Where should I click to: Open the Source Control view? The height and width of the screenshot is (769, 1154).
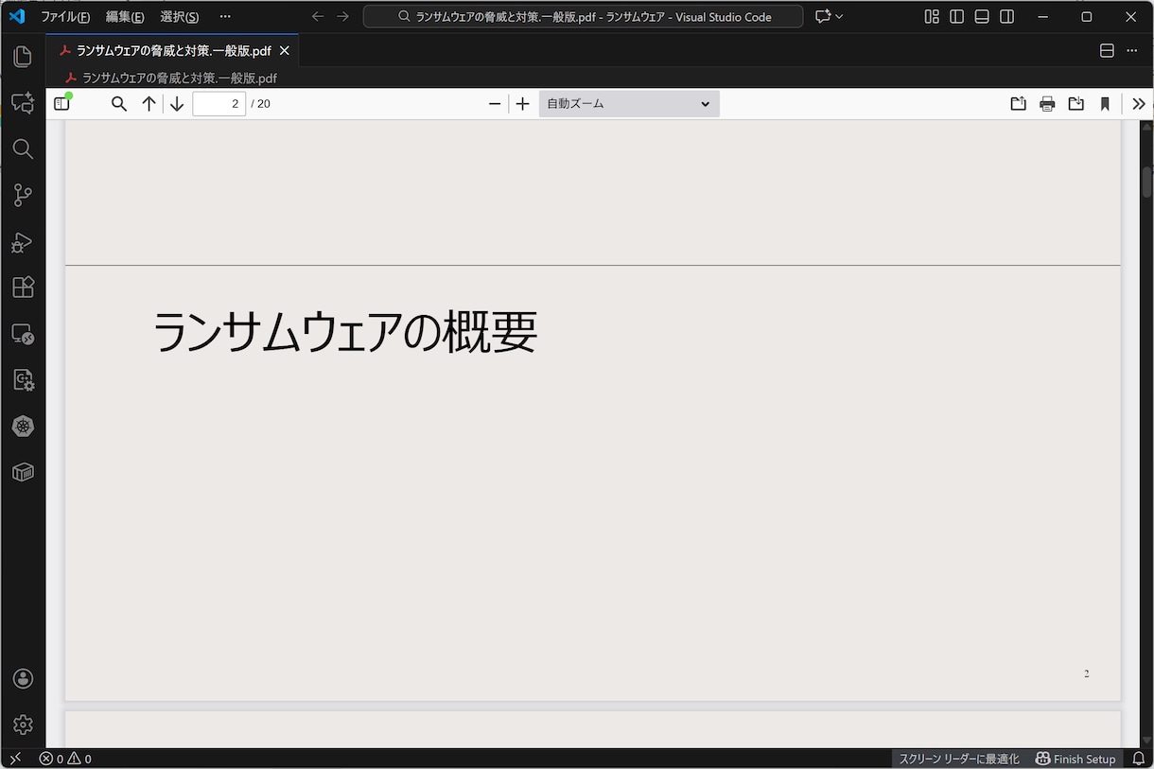tap(23, 196)
